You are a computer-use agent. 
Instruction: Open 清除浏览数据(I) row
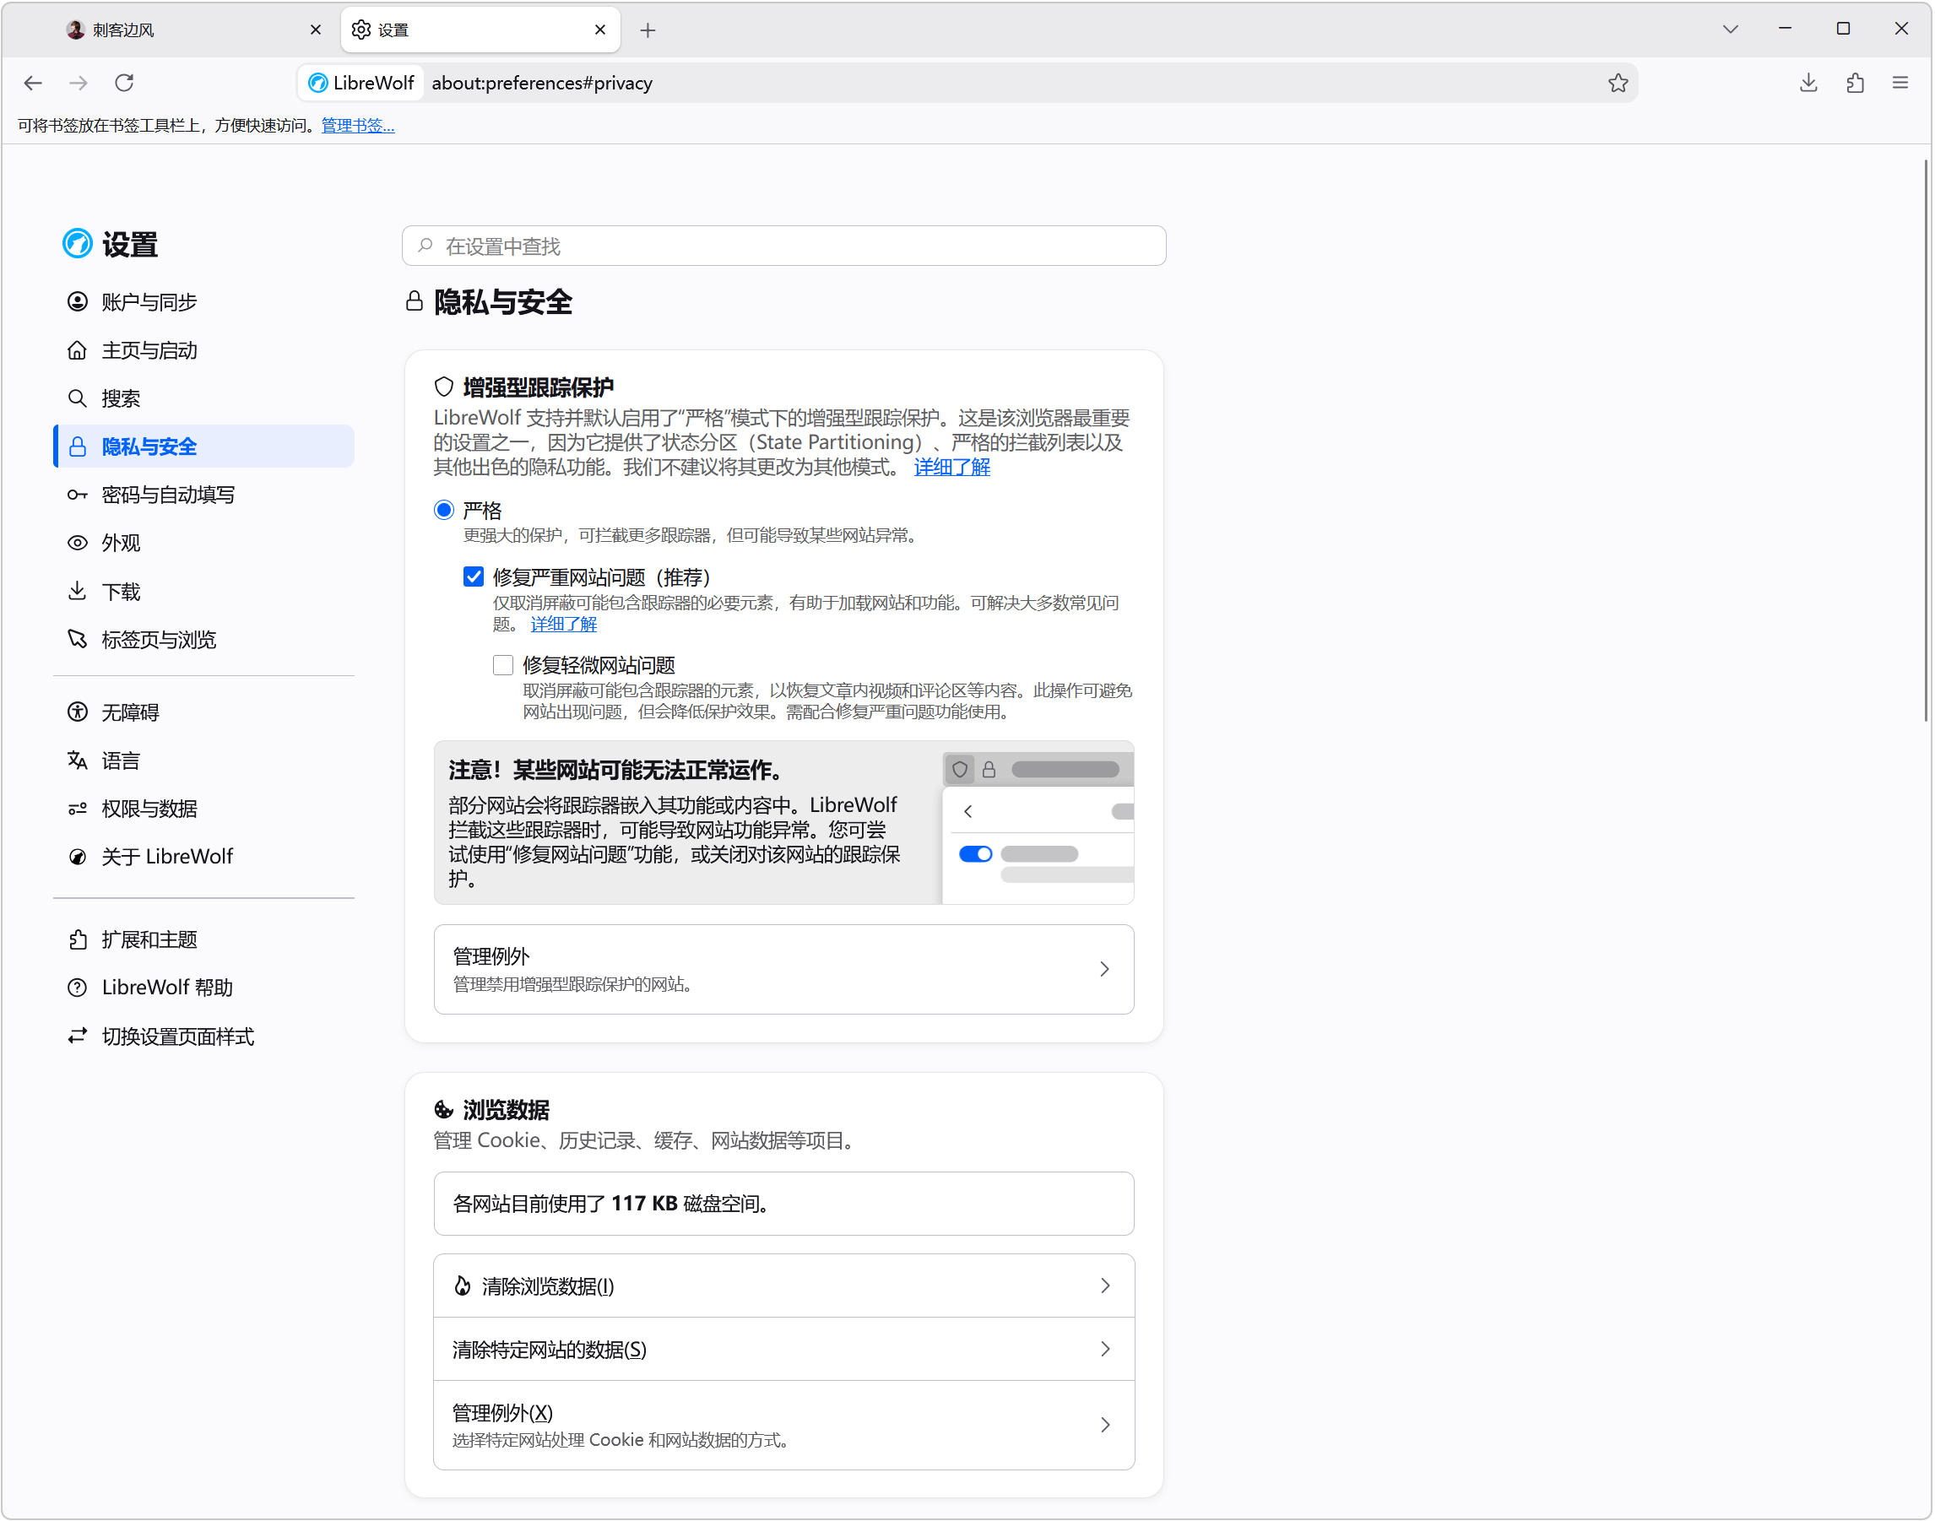pyautogui.click(x=783, y=1286)
